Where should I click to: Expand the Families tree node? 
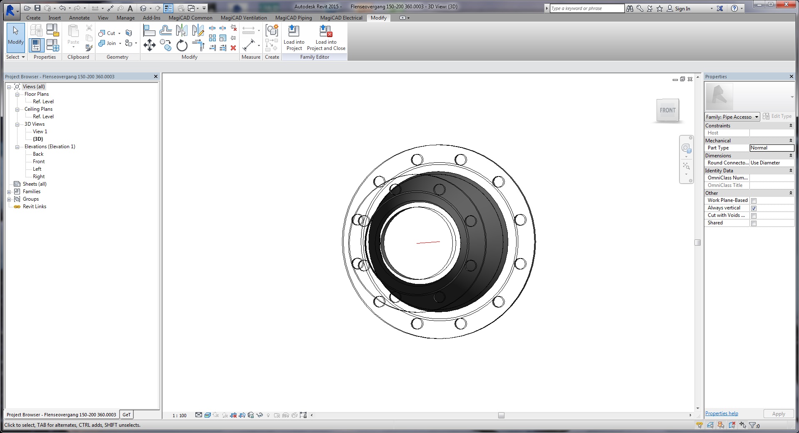pos(9,192)
